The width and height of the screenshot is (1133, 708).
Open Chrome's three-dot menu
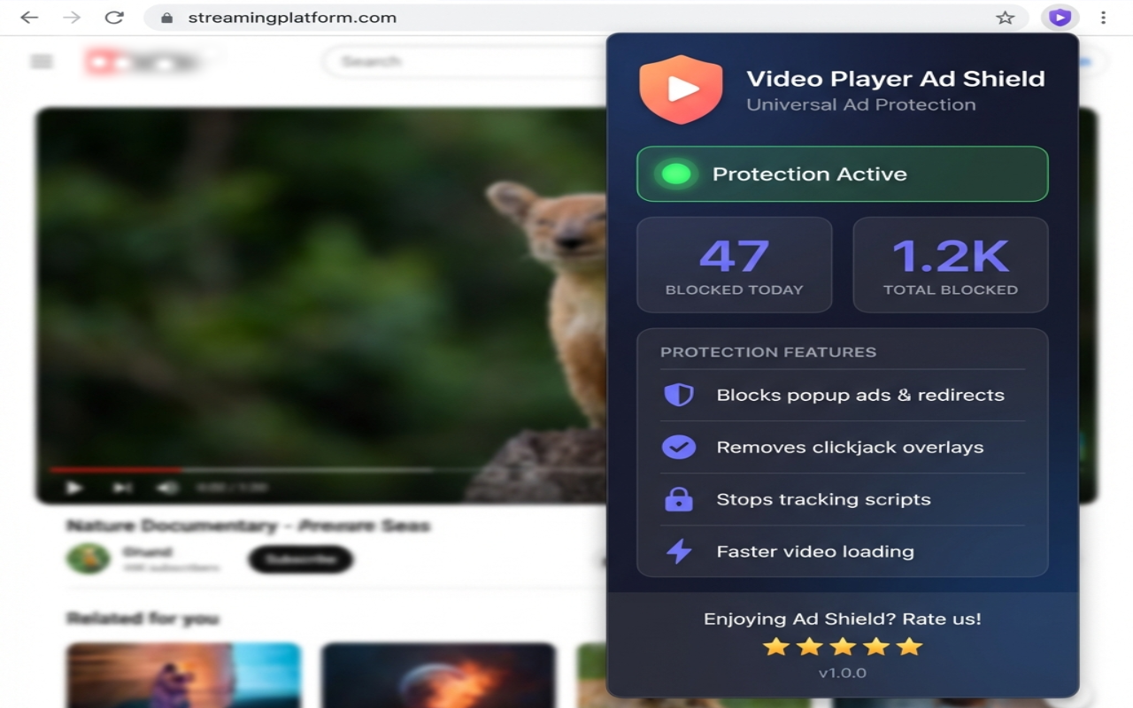click(x=1102, y=17)
